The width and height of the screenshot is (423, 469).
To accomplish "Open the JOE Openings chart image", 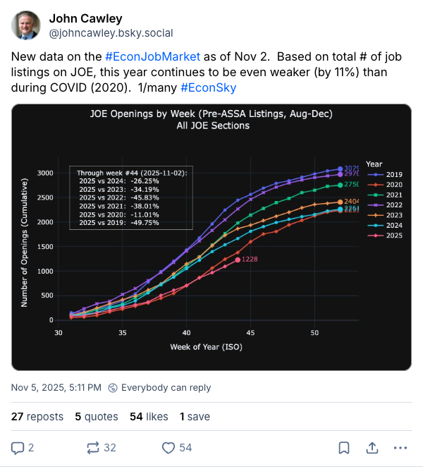I will pyautogui.click(x=211, y=236).
